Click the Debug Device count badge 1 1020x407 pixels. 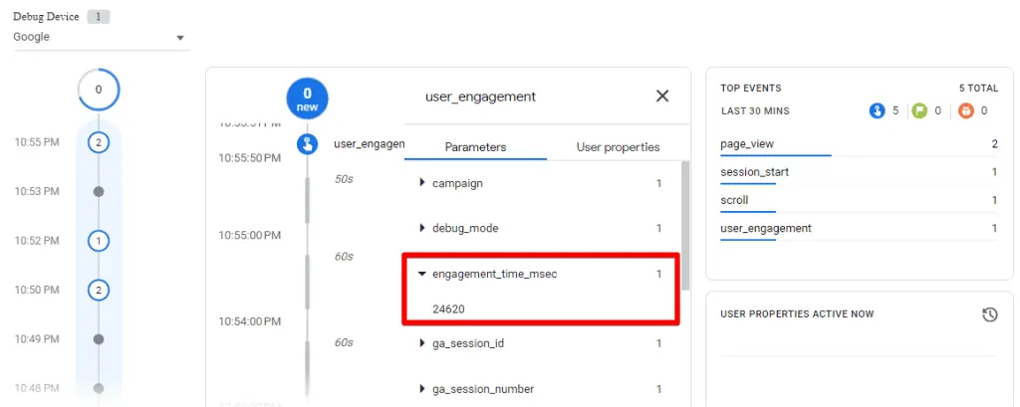(99, 17)
